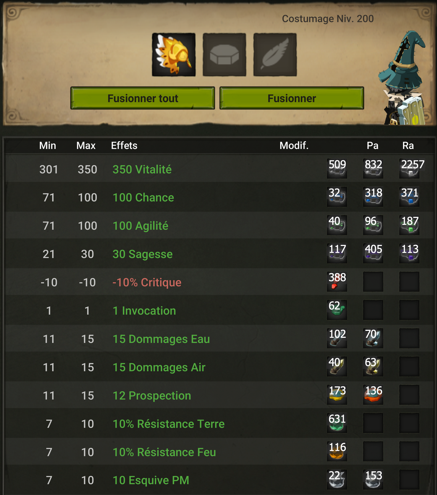Pick the 40 Dommages Air rune
Viewport: 437px width, 495px height.
pyautogui.click(x=337, y=367)
